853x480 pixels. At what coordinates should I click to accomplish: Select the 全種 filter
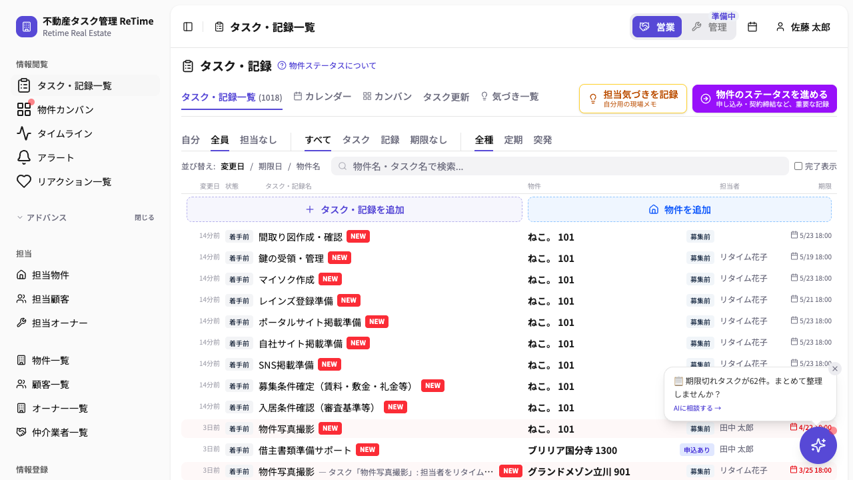(484, 140)
